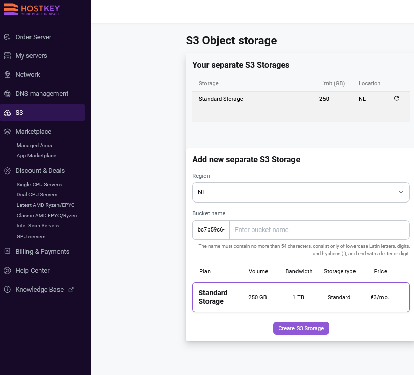Click the 250 GB volume value

(x=257, y=297)
